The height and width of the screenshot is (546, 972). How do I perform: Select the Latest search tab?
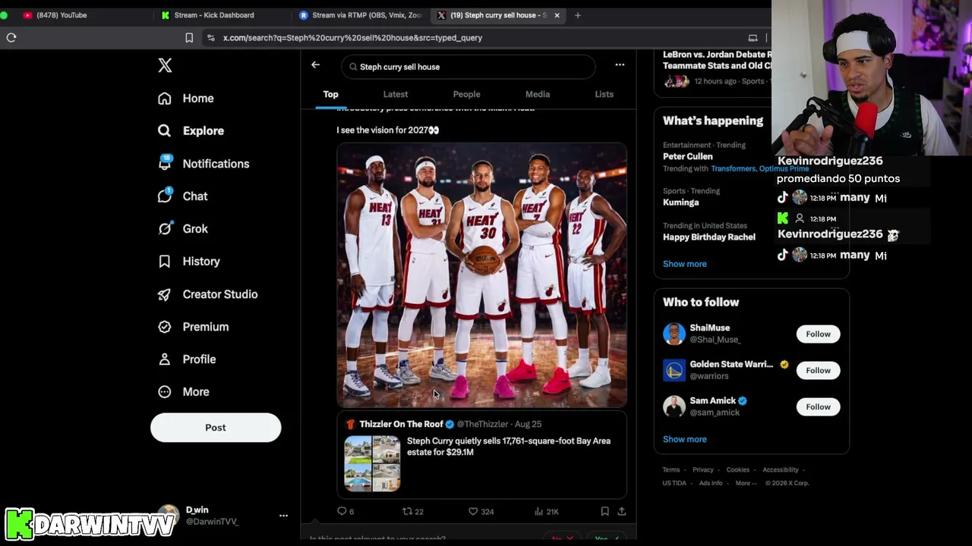(x=396, y=94)
